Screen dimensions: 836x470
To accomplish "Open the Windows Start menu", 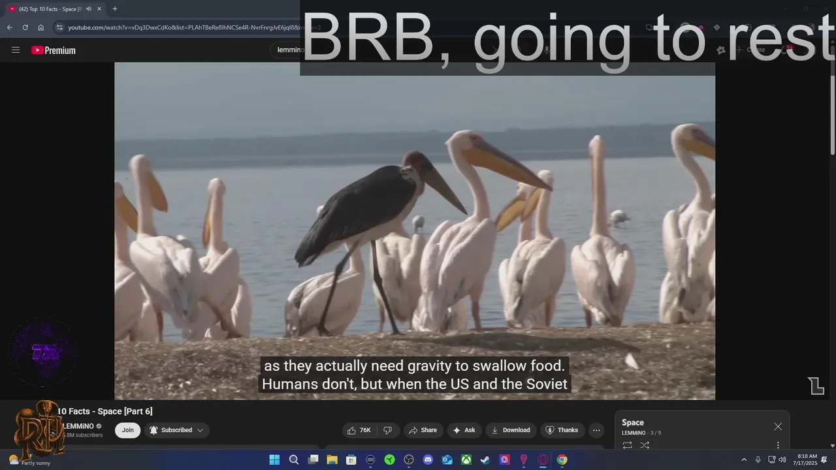I will [x=274, y=460].
